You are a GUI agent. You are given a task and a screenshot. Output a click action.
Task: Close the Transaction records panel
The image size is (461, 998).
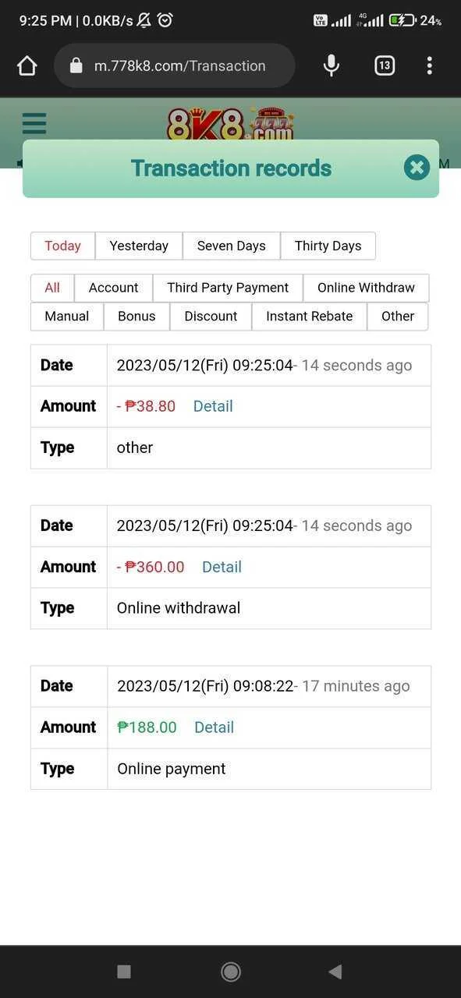[x=417, y=168]
